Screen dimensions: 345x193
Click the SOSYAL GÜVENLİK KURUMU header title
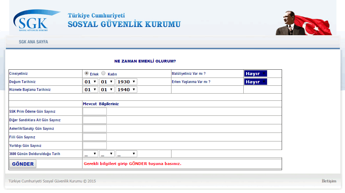pos(124,24)
